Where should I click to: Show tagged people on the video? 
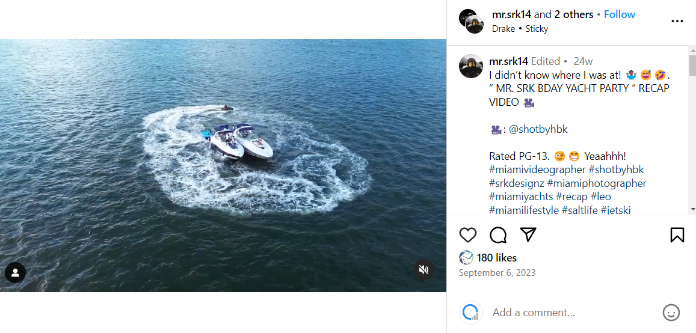click(15, 272)
